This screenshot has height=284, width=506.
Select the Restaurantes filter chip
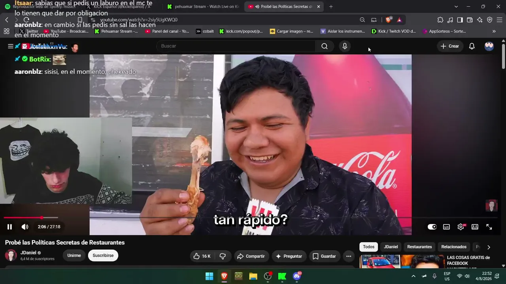tap(419, 247)
